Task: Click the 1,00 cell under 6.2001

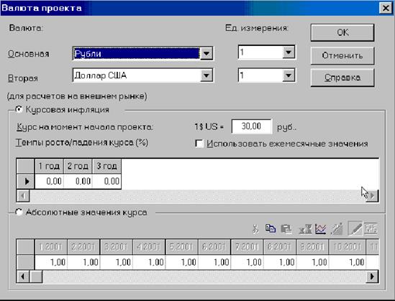Action: point(214,262)
